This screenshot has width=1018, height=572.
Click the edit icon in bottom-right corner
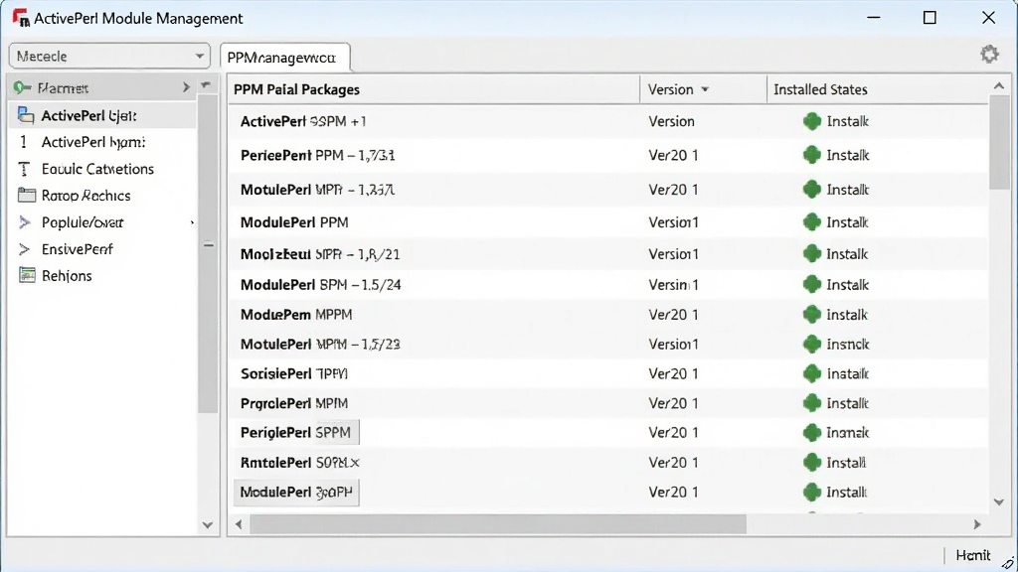click(1008, 564)
